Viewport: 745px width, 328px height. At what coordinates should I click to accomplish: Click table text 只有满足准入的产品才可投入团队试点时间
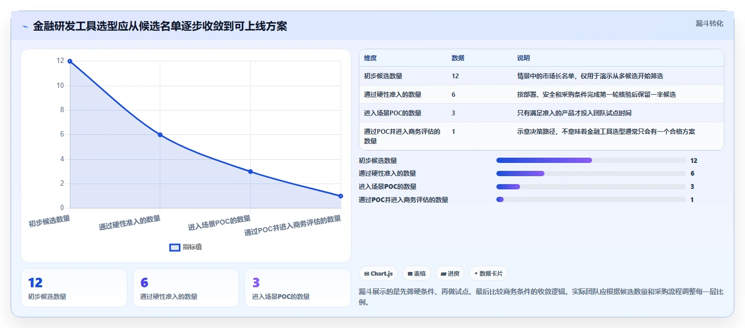574,113
